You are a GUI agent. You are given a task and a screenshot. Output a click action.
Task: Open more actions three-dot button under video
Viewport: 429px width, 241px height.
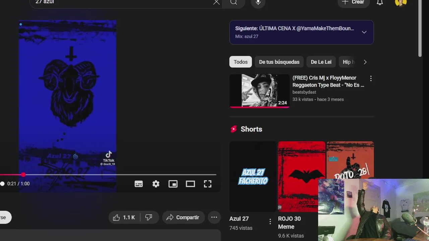pyautogui.click(x=214, y=218)
